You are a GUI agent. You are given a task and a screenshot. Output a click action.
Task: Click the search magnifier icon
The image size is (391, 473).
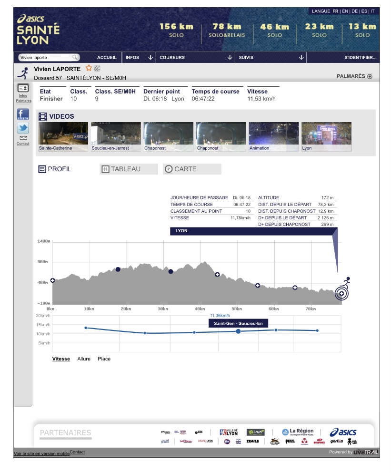[x=75, y=57]
